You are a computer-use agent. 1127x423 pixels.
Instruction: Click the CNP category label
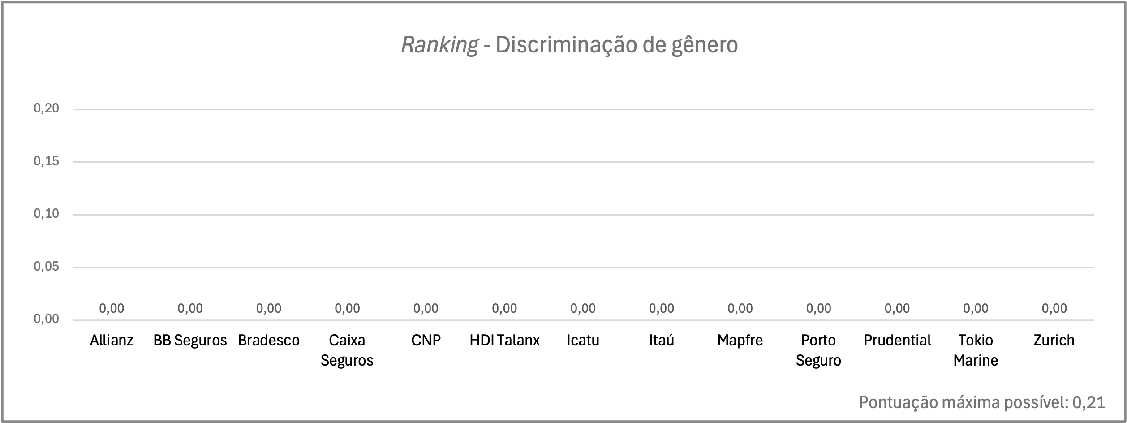click(426, 341)
